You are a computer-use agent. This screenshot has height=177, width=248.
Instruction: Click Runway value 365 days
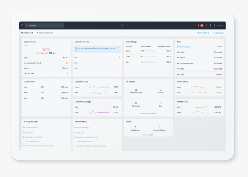pyautogui.click(x=65, y=68)
